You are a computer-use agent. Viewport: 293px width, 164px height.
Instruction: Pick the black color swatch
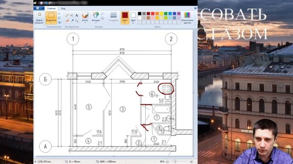[x=140, y=13]
